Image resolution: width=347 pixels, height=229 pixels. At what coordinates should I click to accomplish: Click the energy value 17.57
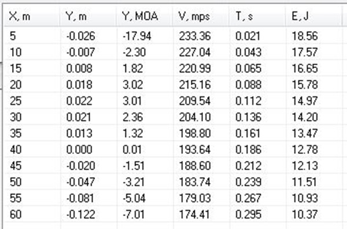305,52
